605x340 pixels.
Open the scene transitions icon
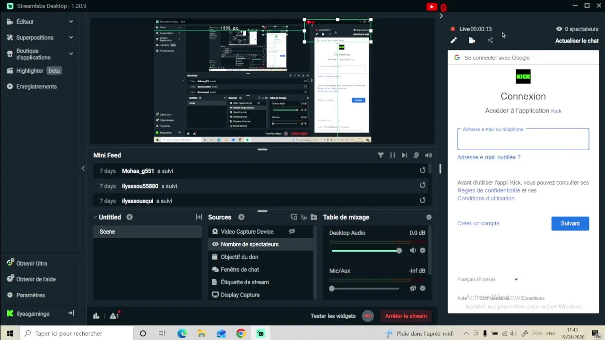(199, 217)
